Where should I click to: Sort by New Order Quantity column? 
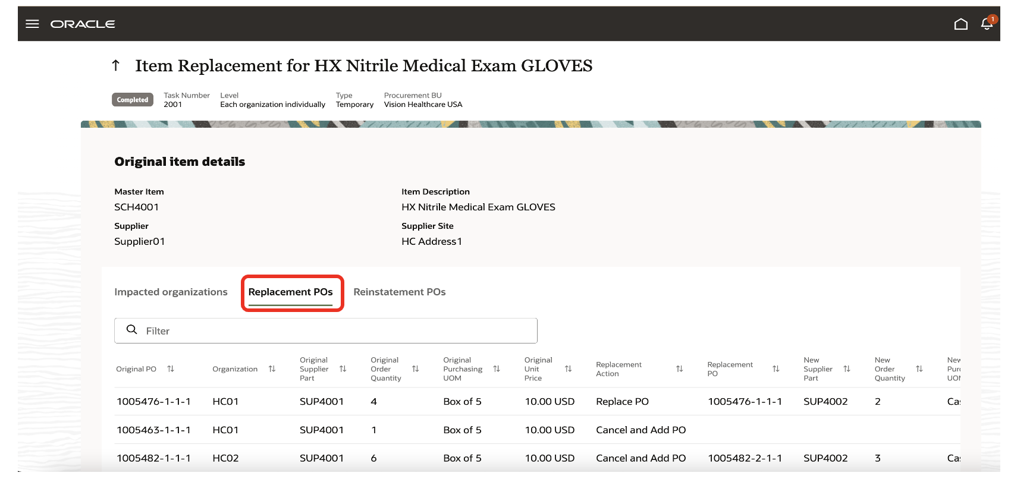pyautogui.click(x=919, y=369)
